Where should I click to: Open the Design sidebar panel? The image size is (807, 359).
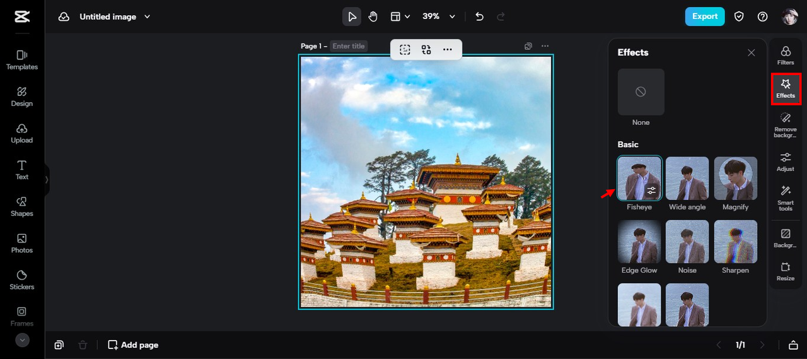pos(22,97)
